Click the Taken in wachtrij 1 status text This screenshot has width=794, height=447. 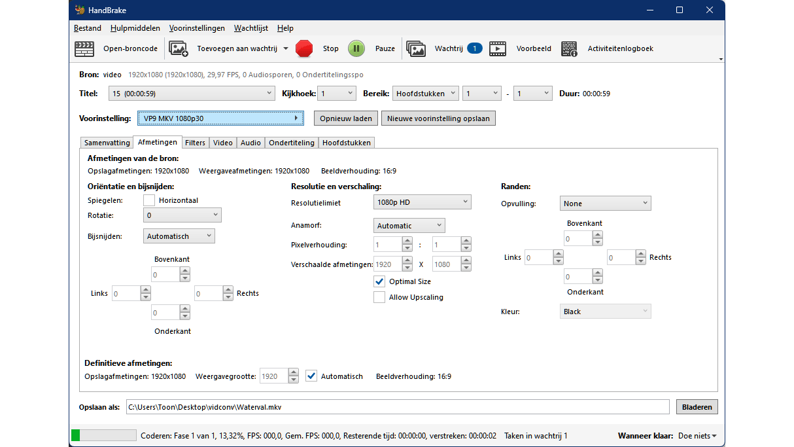[536, 436]
